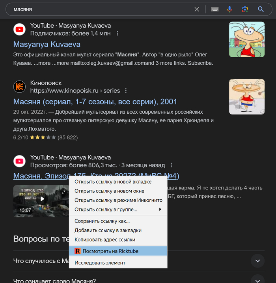Expand the 'Что случилось с Ма...' question chevron
276x283 pixels.
(x=257, y=261)
